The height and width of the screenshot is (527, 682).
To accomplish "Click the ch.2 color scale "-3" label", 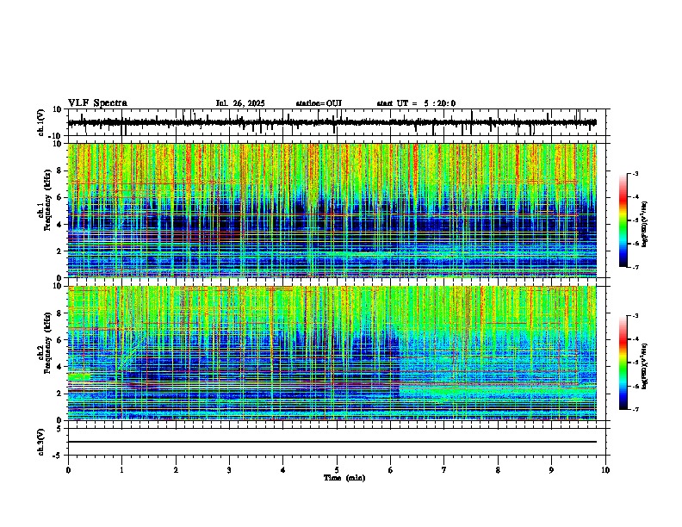I will (x=635, y=316).
